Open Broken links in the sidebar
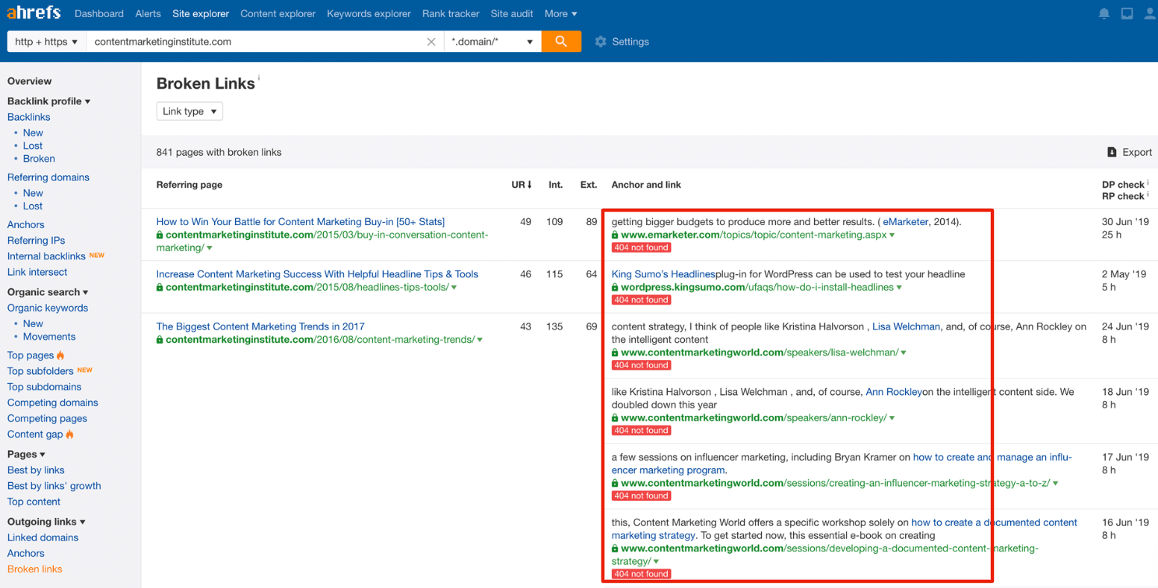Image resolution: width=1158 pixels, height=588 pixels. click(x=35, y=569)
